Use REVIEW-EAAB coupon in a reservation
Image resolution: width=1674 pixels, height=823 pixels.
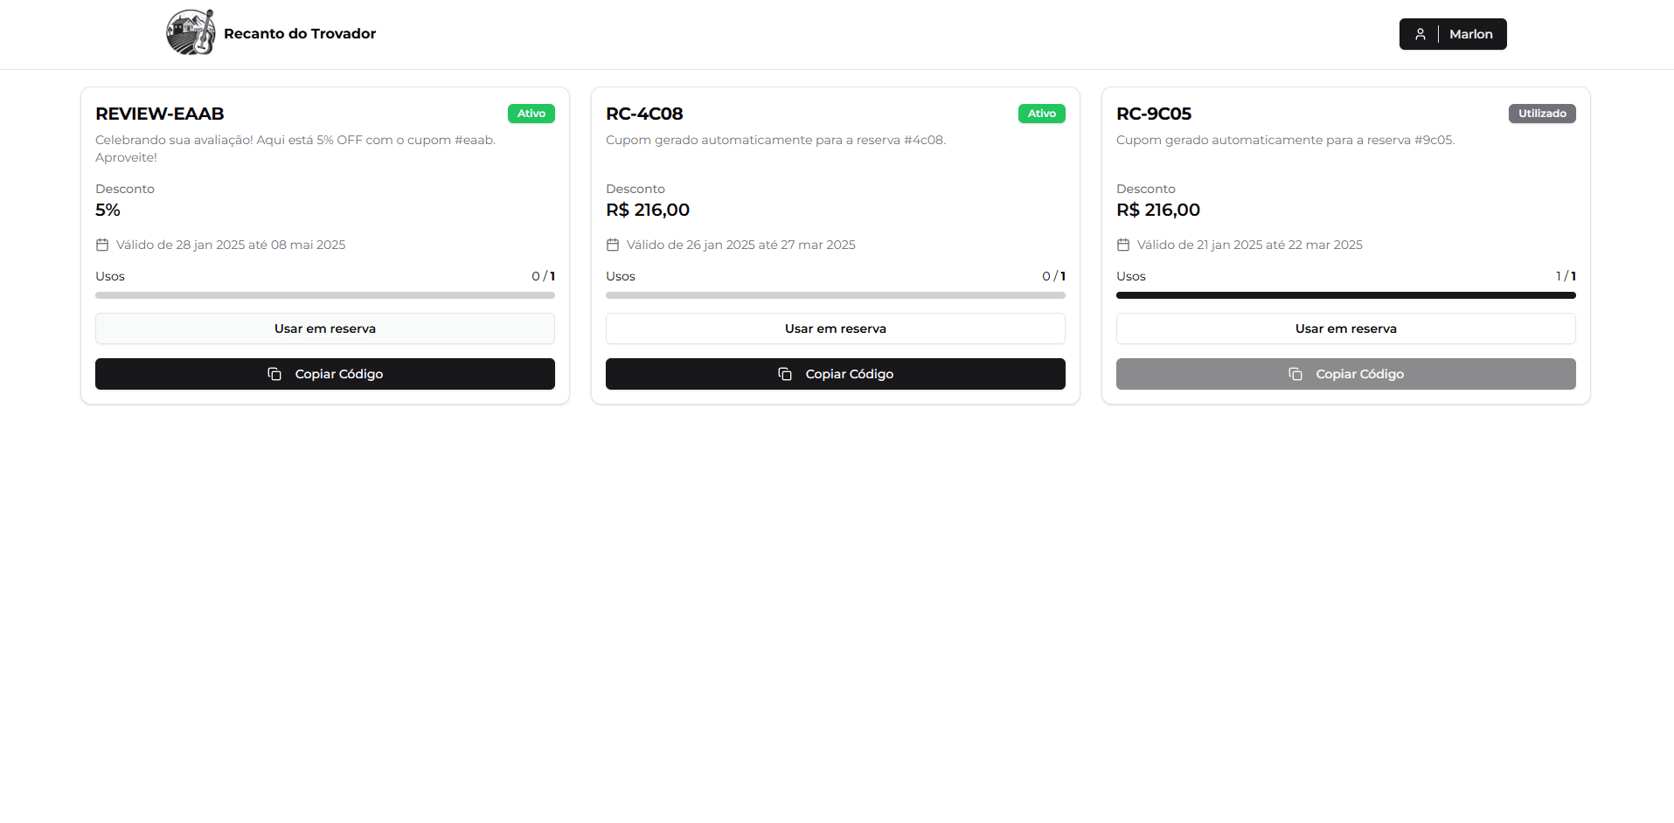325,329
